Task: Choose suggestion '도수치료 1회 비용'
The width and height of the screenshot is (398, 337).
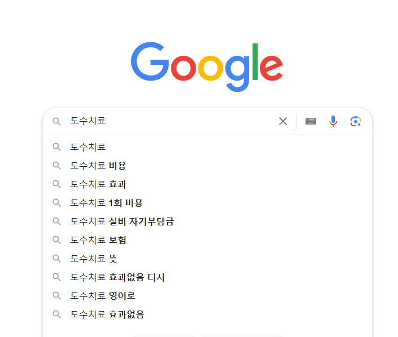Action: [x=107, y=203]
